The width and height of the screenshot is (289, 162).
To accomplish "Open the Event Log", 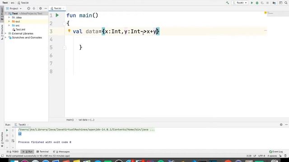I will tap(276, 152).
